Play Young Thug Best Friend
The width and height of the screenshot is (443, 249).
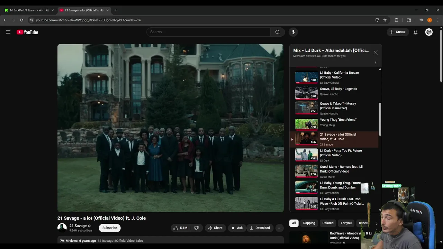point(334,123)
